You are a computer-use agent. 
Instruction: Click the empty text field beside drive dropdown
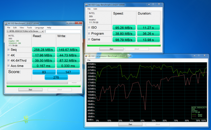(x=63, y=31)
